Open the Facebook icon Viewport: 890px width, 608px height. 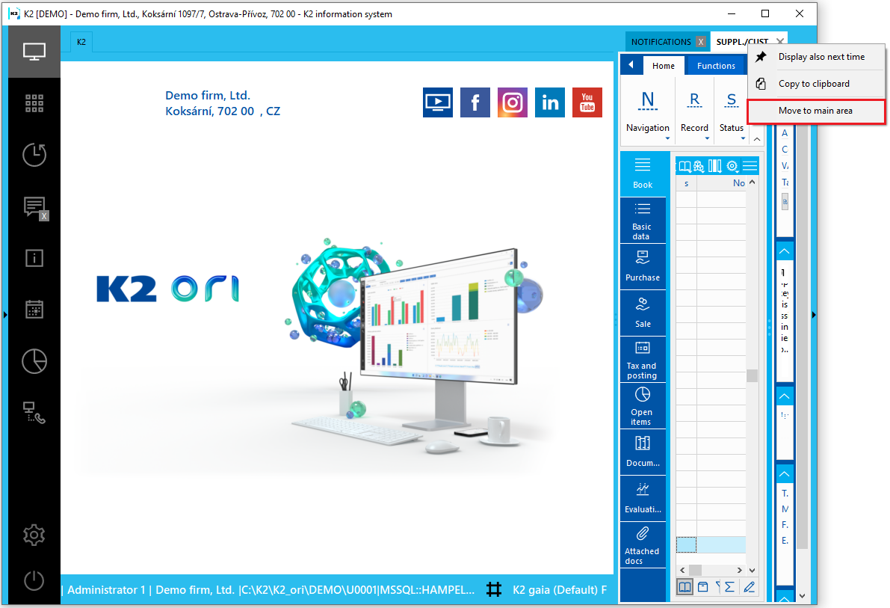point(475,102)
